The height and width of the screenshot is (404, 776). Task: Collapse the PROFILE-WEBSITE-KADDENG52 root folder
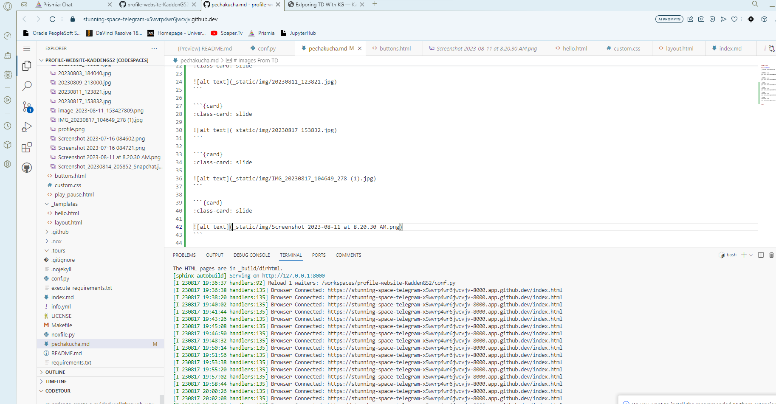pos(97,60)
